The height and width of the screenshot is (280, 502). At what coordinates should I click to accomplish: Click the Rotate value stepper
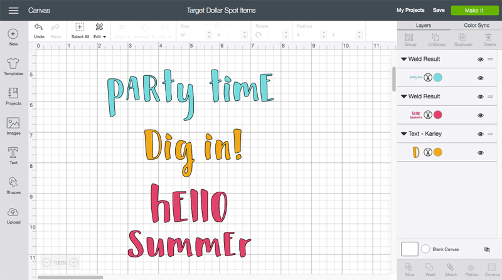tap(286, 34)
